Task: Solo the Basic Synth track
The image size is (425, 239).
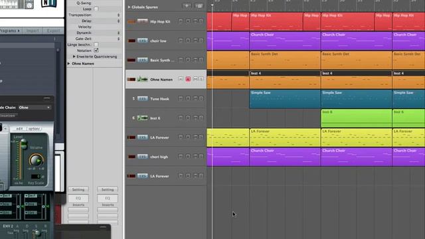Action: (x=201, y=60)
